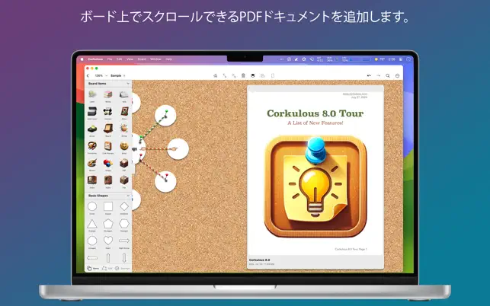
Task: Open the Board menu
Action: pyautogui.click(x=142, y=59)
